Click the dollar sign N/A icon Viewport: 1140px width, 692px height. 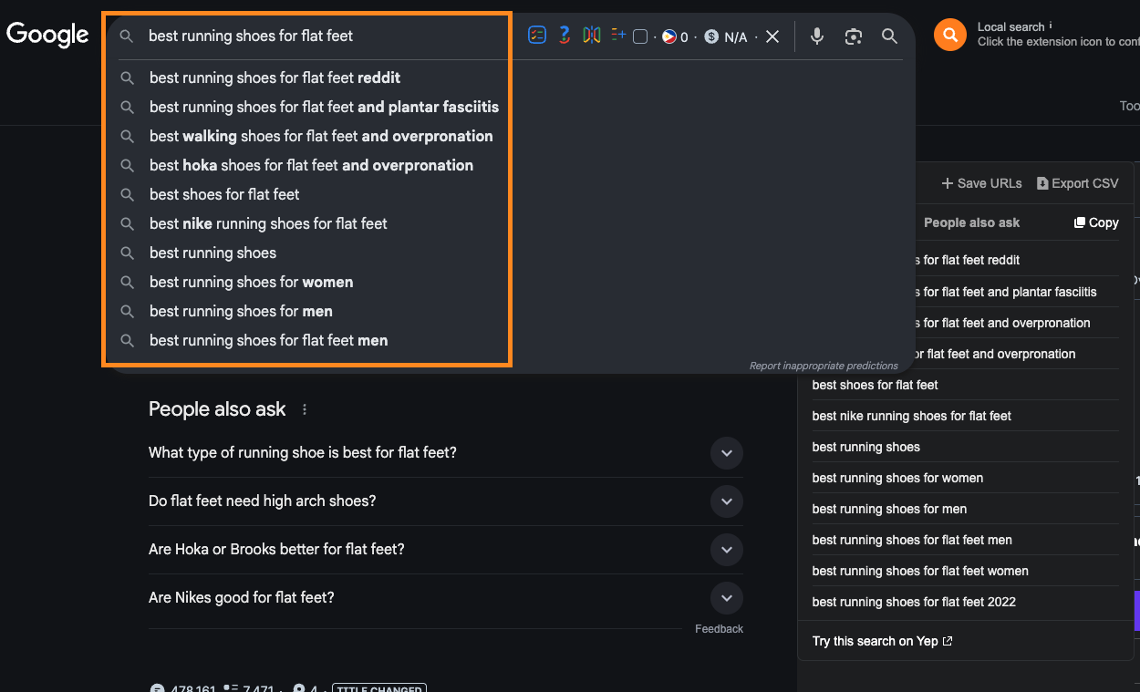[711, 36]
